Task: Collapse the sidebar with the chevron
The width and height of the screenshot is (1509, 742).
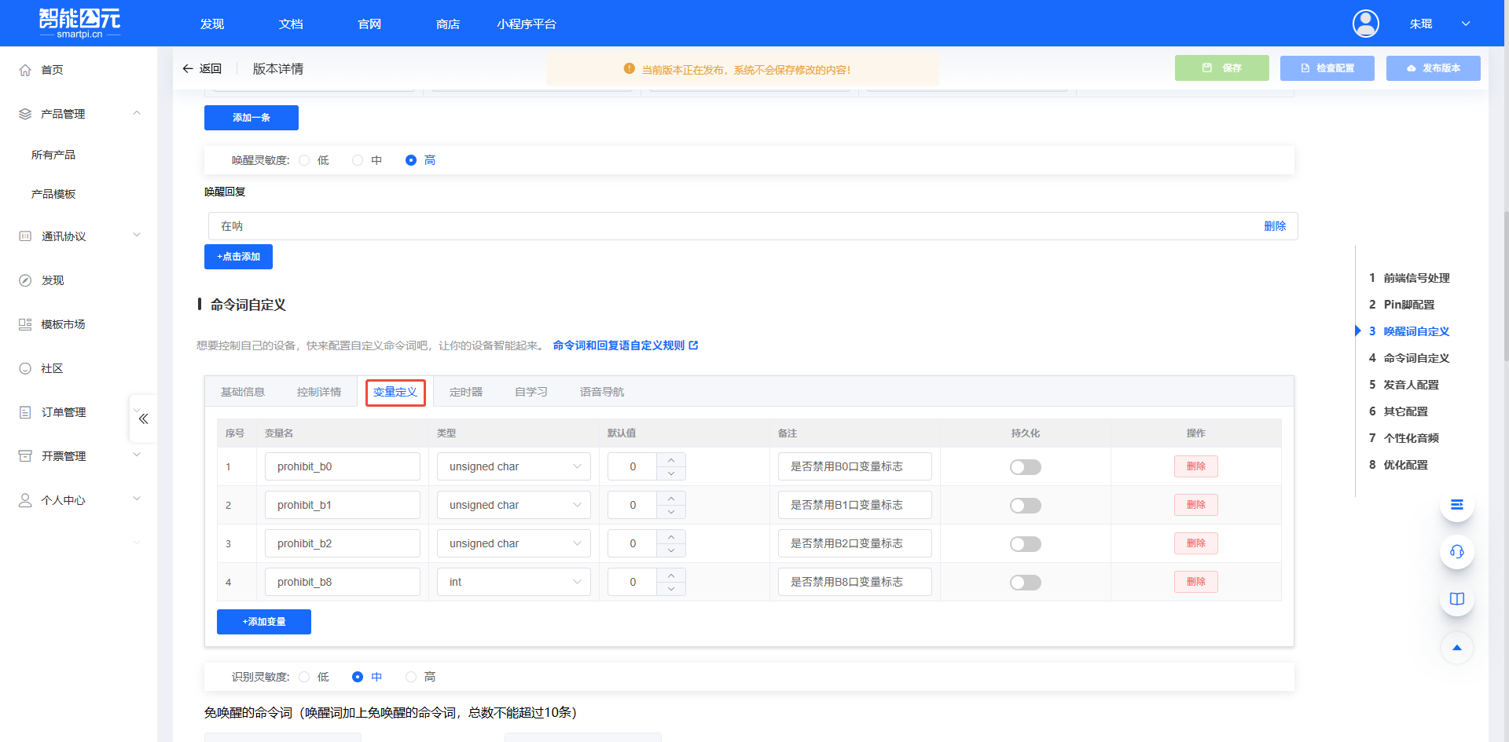Action: coord(142,419)
